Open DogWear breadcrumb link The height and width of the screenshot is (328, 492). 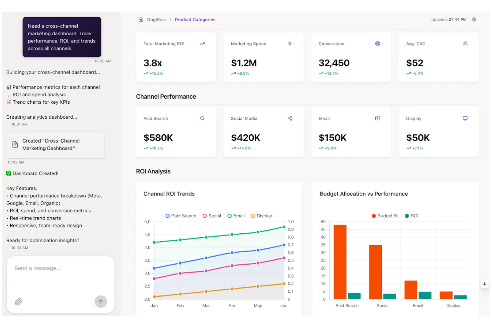click(x=157, y=20)
